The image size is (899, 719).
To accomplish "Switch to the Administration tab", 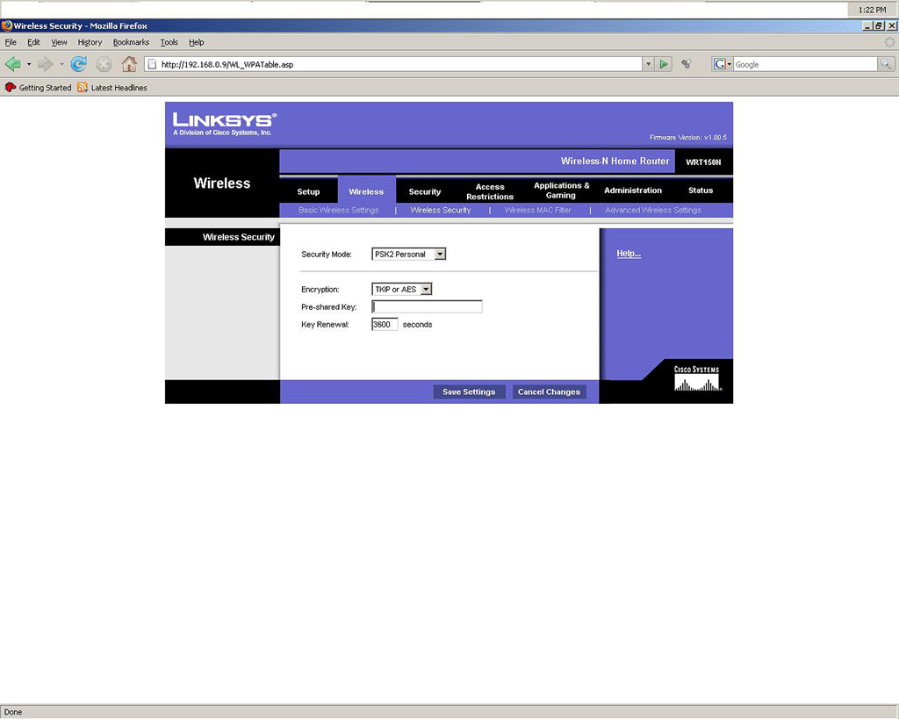I will tap(632, 191).
